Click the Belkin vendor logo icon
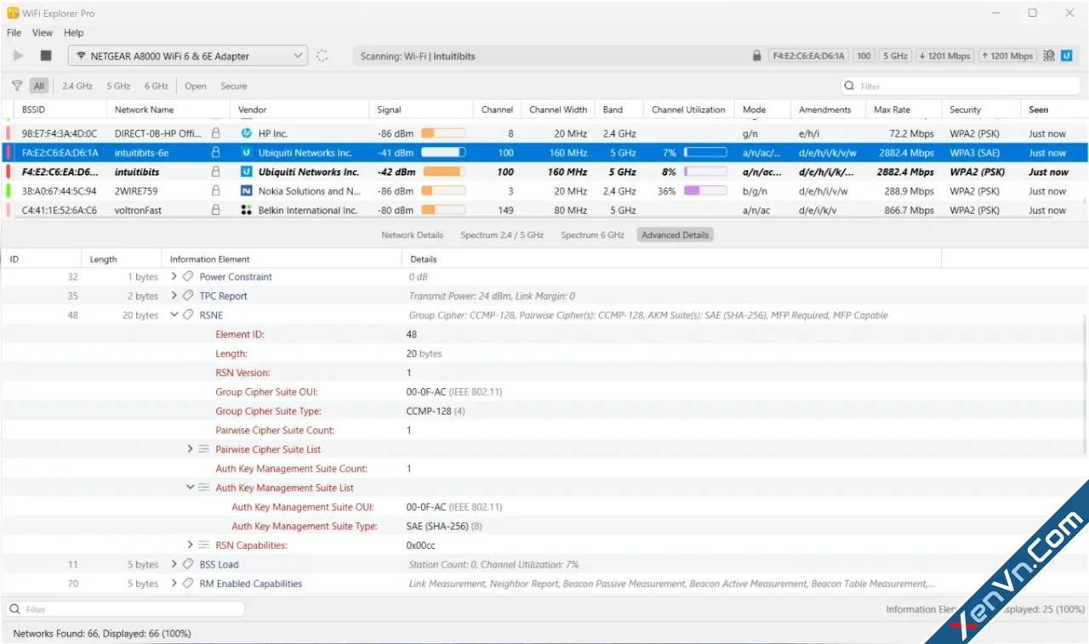This screenshot has width=1089, height=644. pos(247,210)
